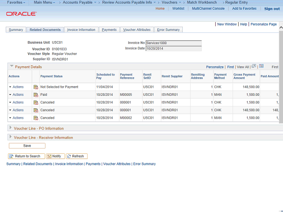The image size is (283, 212).
Task: Save the voucher with Save button
Action: tap(27, 145)
